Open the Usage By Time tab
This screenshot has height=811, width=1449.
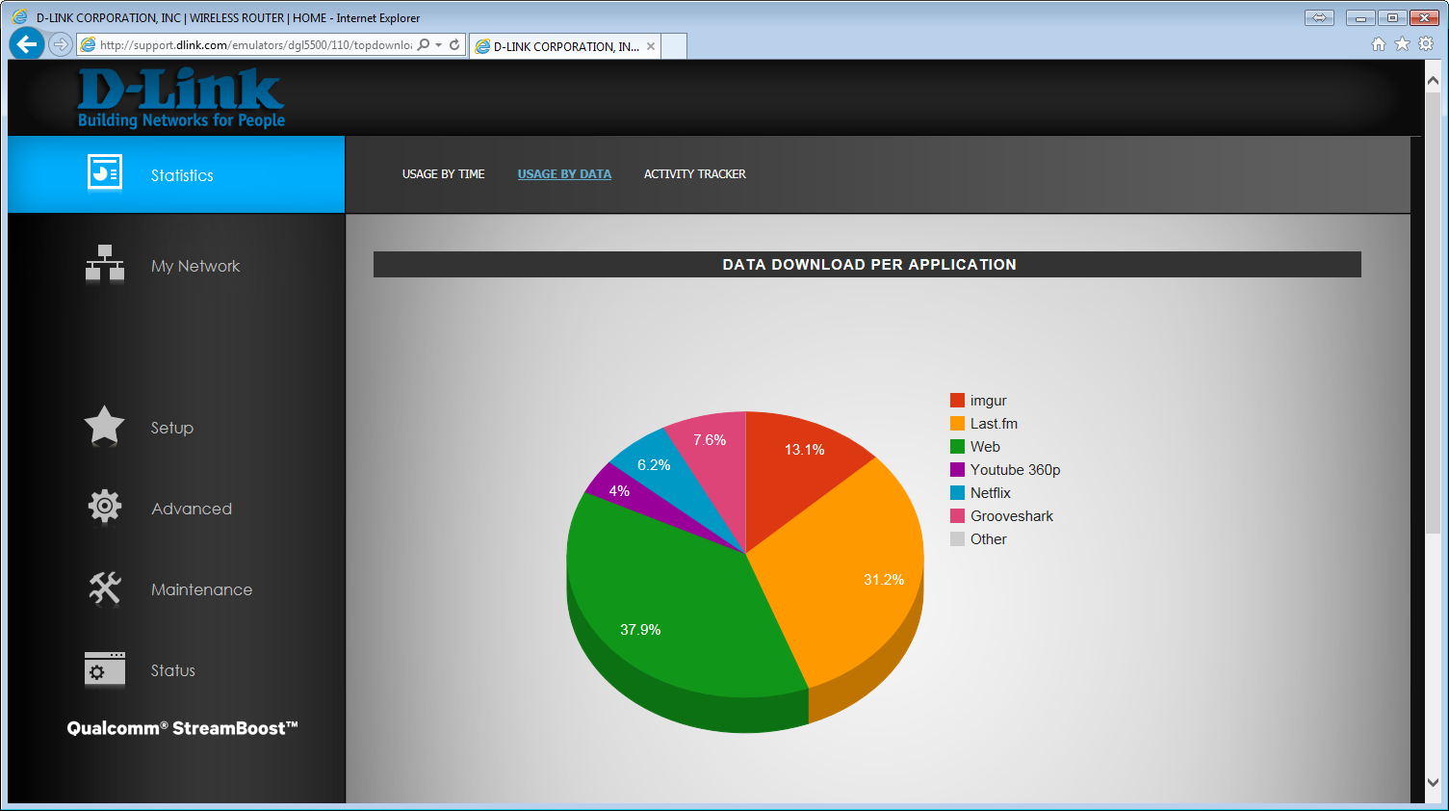pyautogui.click(x=444, y=174)
